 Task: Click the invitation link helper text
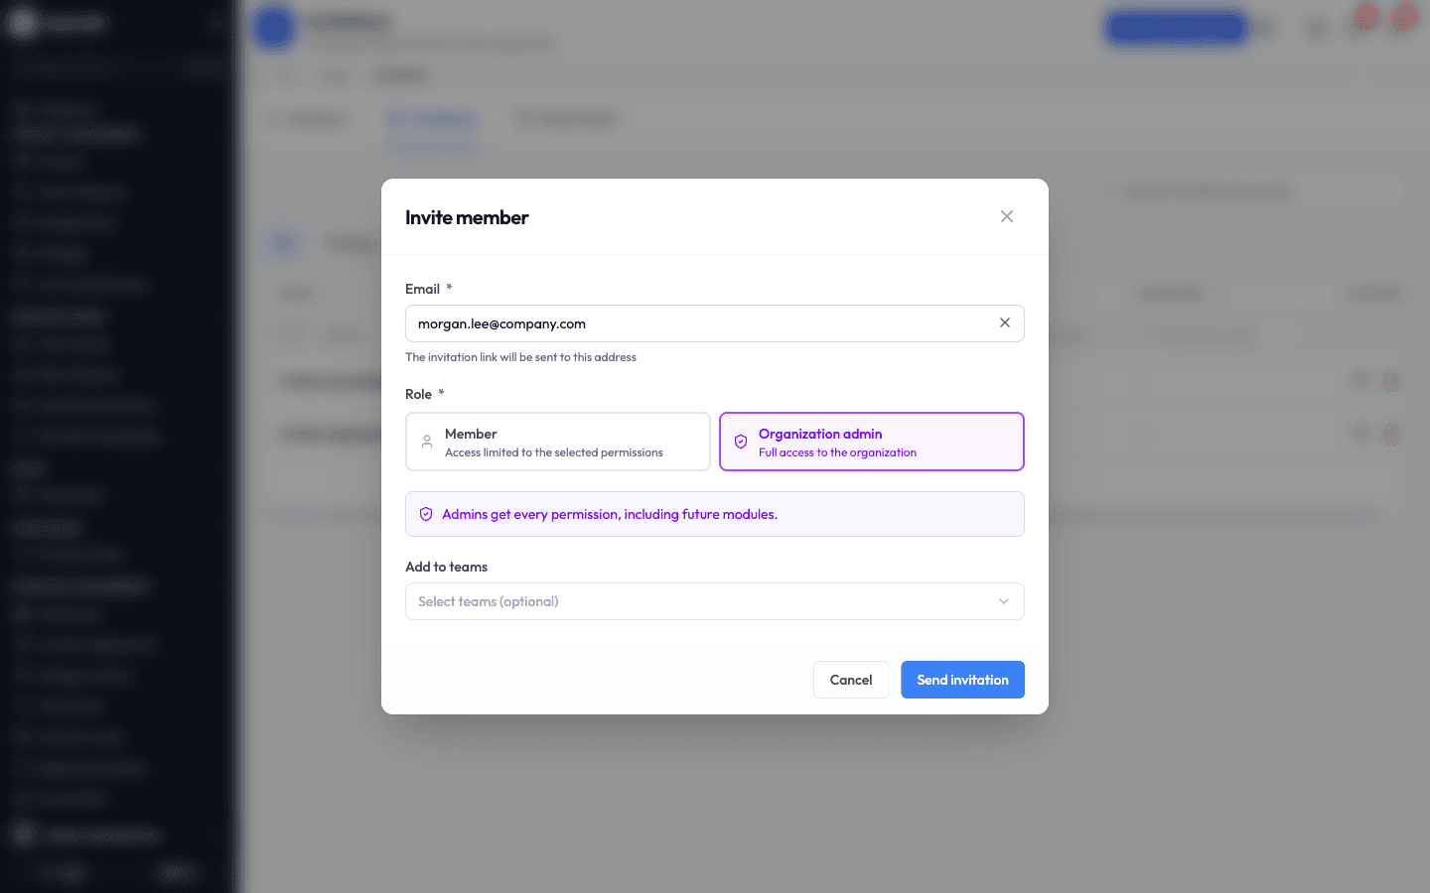[x=520, y=357]
